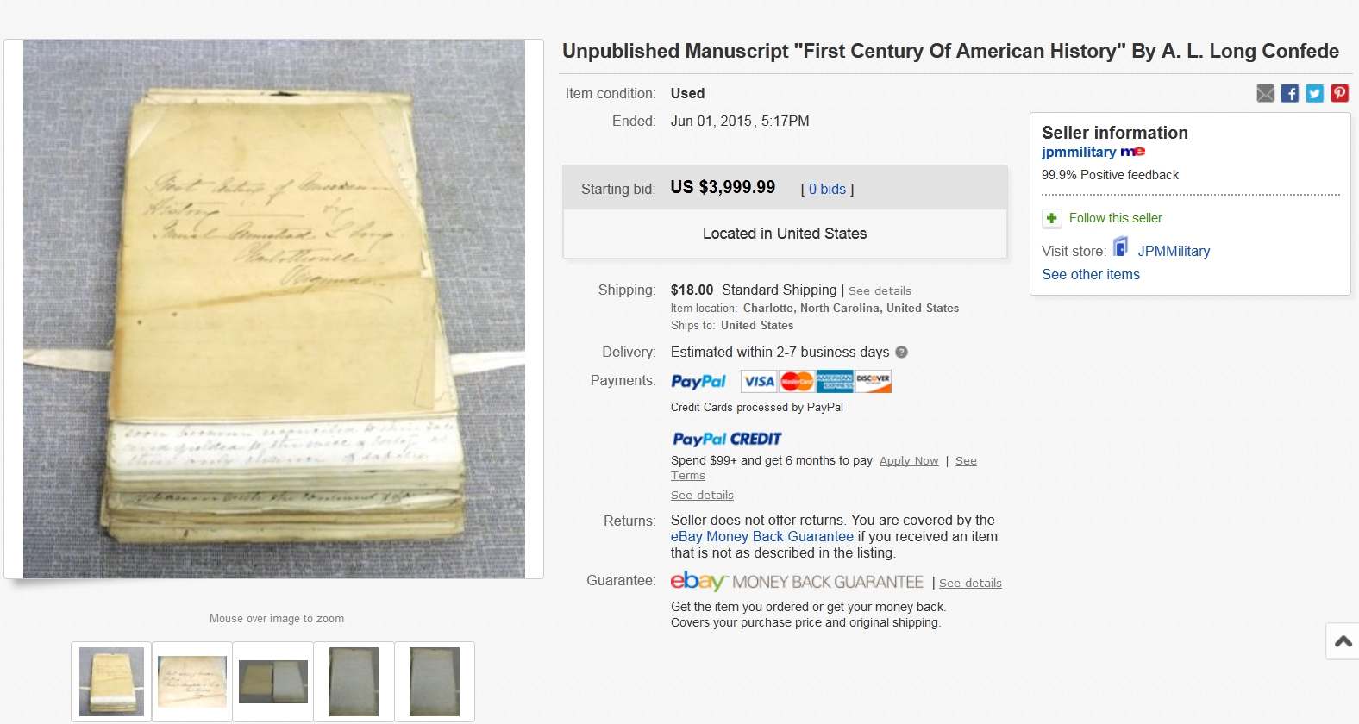Open shipping See details link
The width and height of the screenshot is (1359, 724).
[x=880, y=291]
